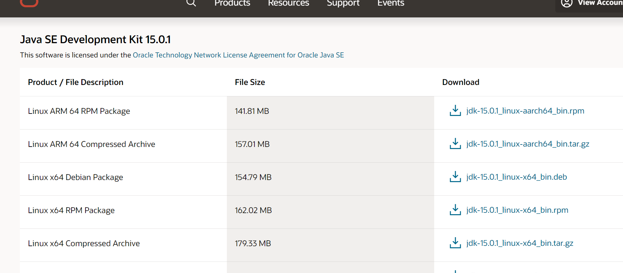
Task: Click the Oracle logo in the header
Action: (29, 3)
